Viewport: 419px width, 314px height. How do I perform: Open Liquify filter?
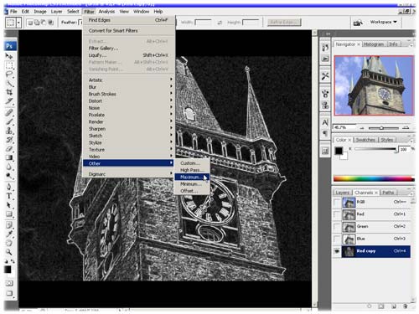pos(129,55)
